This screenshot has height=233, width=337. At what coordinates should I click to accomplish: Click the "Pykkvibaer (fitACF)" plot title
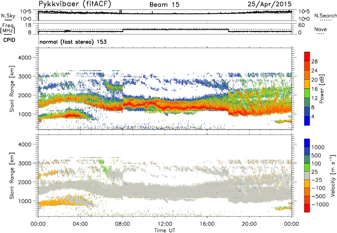pyautogui.click(x=75, y=4)
